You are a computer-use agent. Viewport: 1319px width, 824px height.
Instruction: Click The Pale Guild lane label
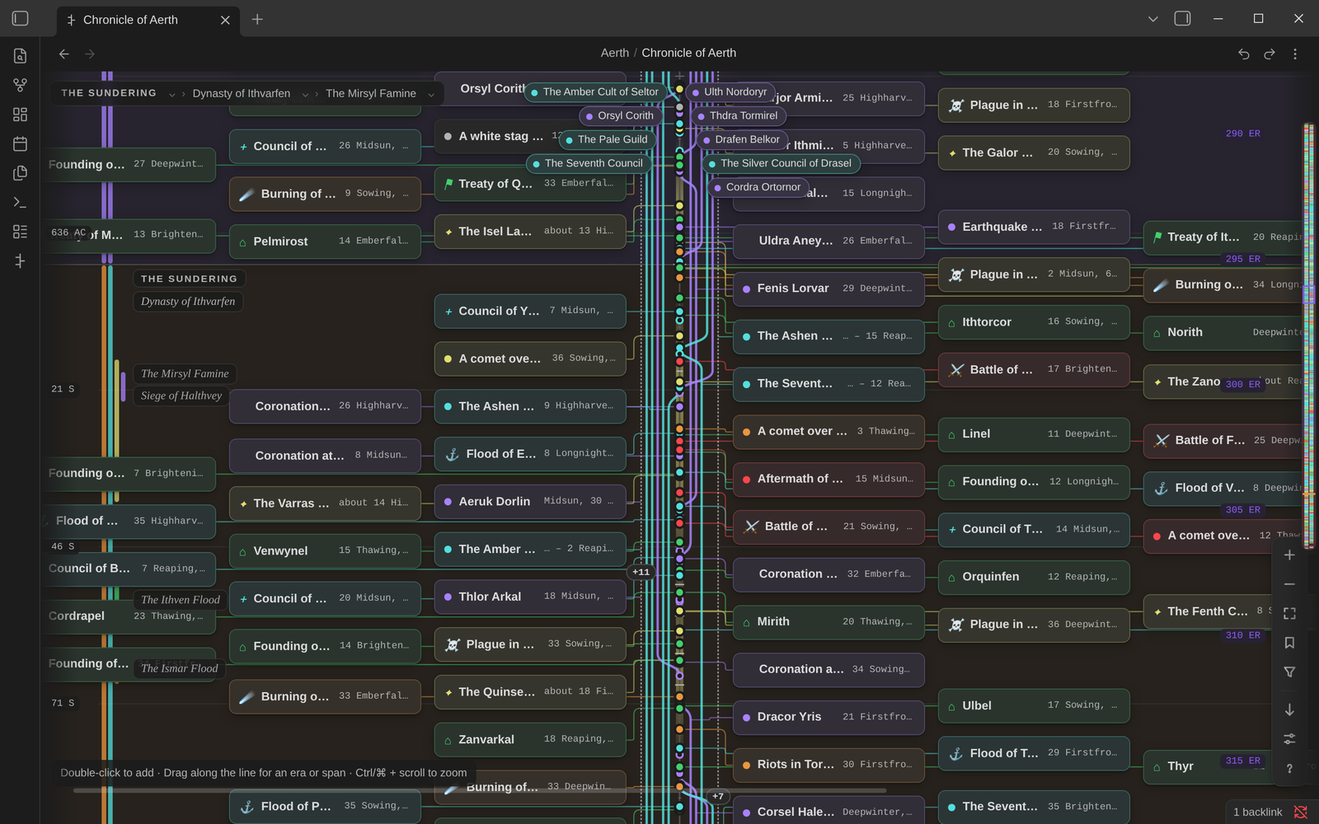tap(608, 139)
